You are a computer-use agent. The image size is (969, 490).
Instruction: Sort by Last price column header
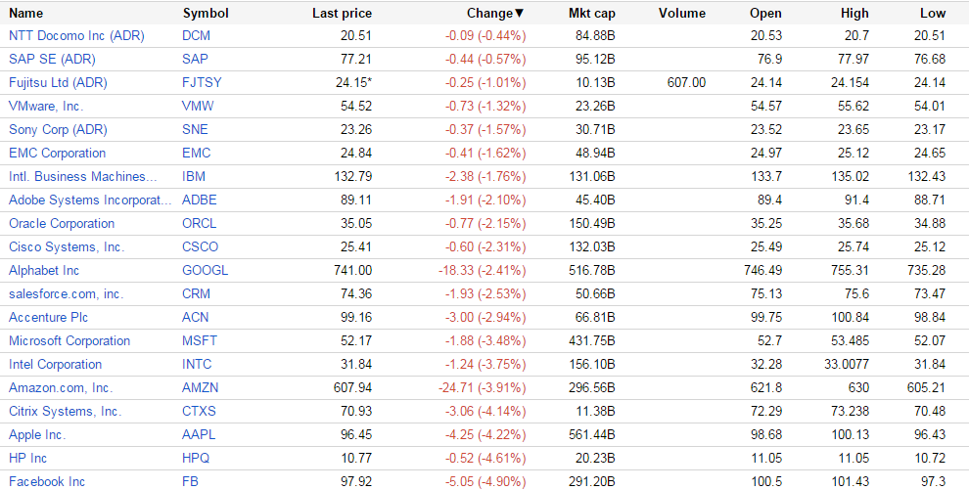point(342,14)
